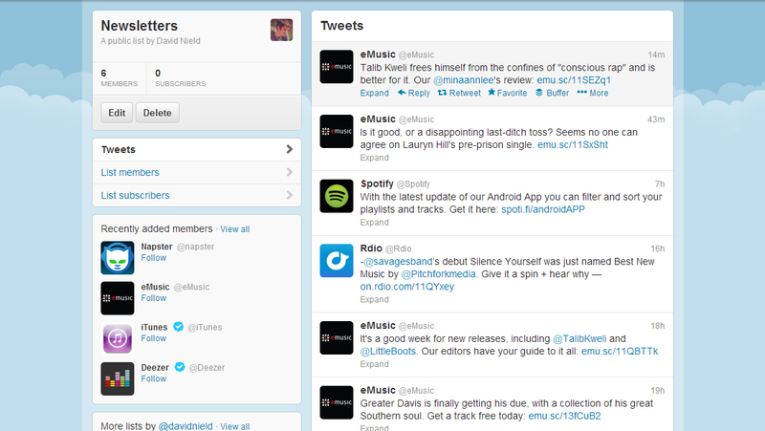Click the 18h tweet timestamp
The height and width of the screenshot is (431, 765).
pos(658,326)
